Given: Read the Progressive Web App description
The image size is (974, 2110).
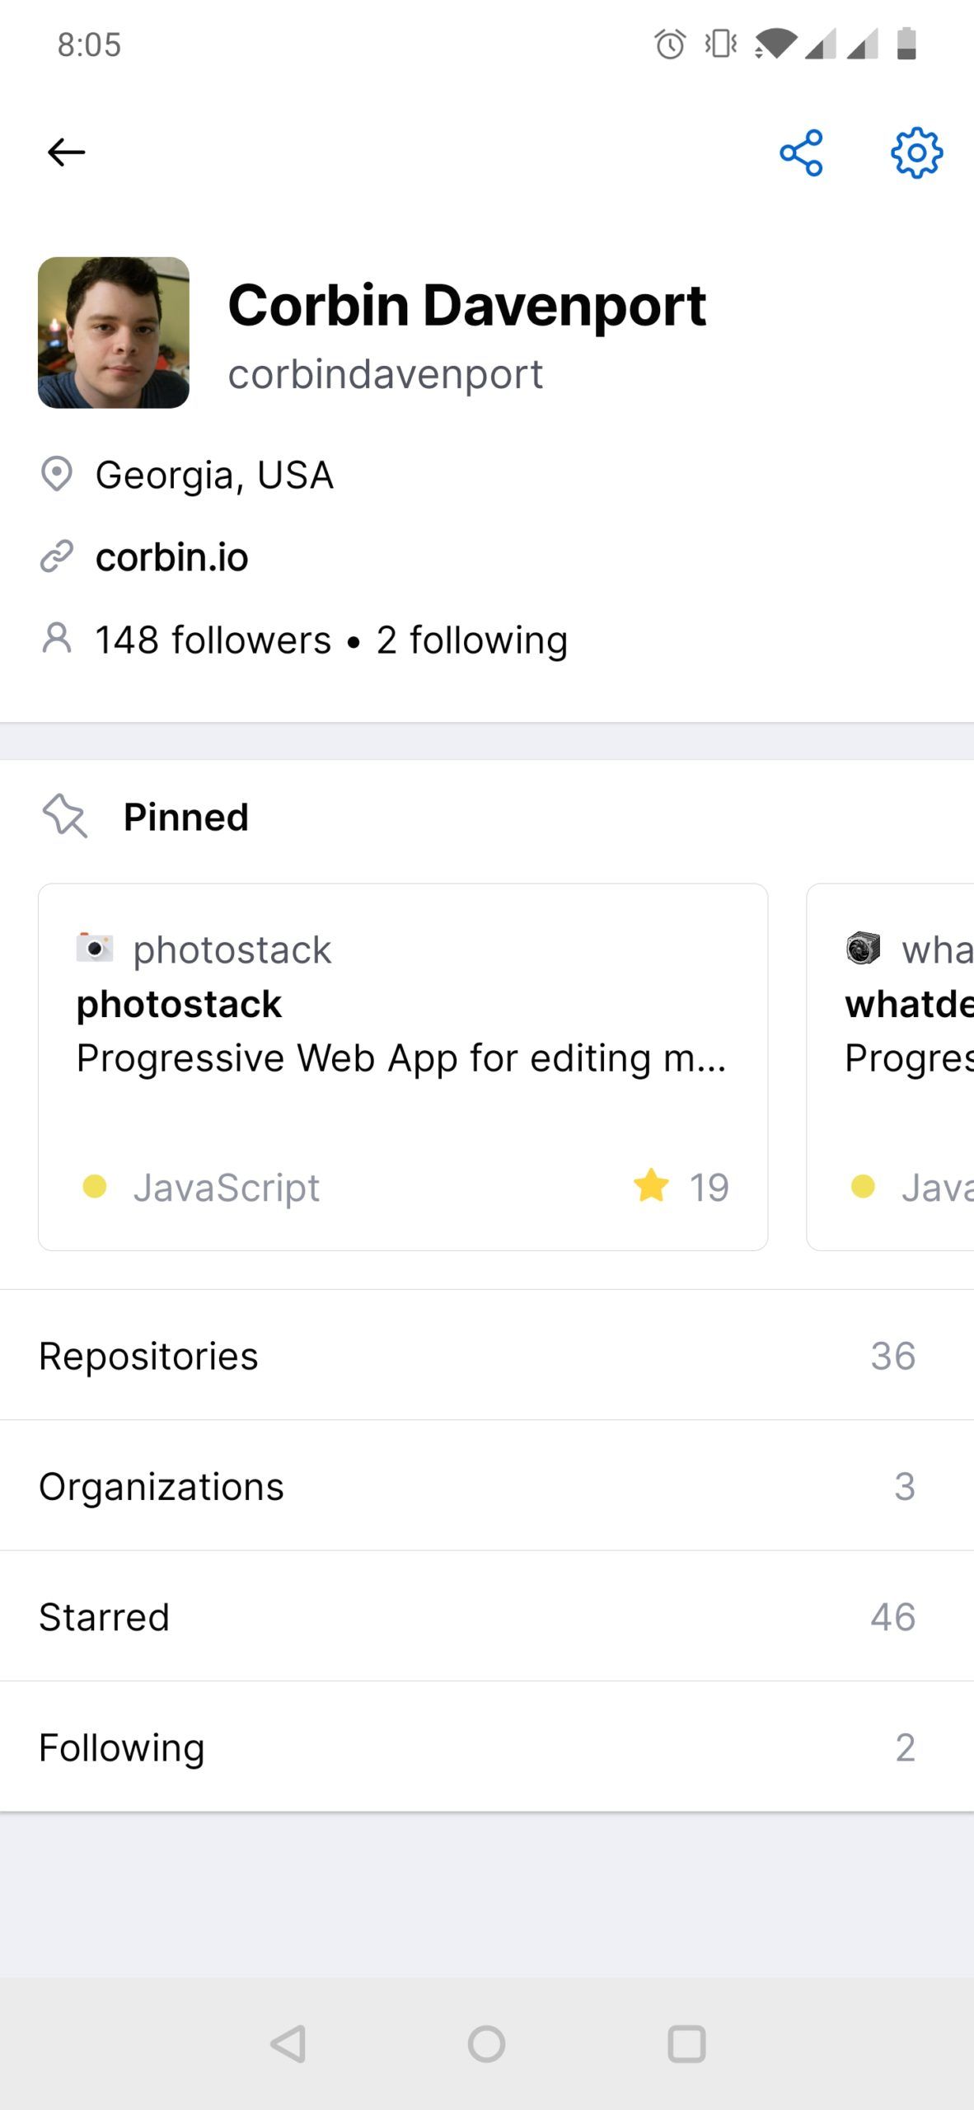Looking at the screenshot, I should click(401, 1057).
